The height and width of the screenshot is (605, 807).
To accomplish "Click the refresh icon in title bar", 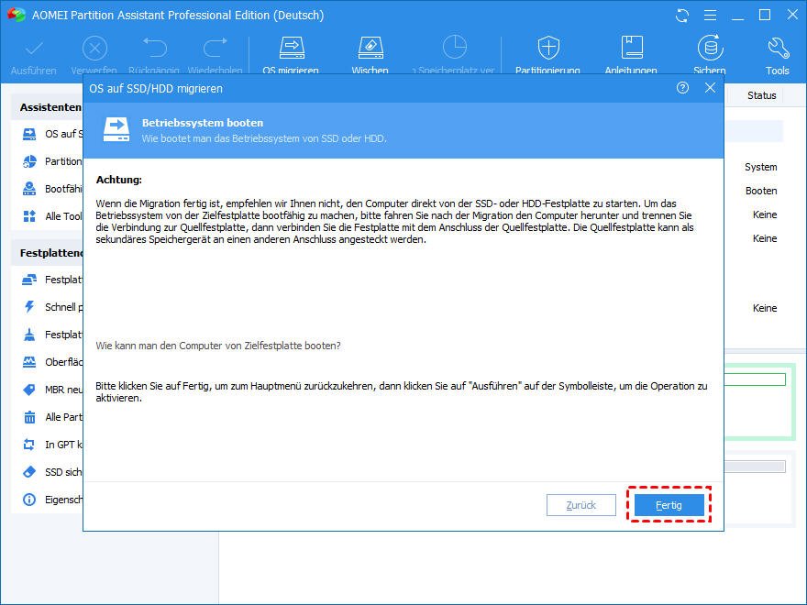I will pyautogui.click(x=682, y=16).
